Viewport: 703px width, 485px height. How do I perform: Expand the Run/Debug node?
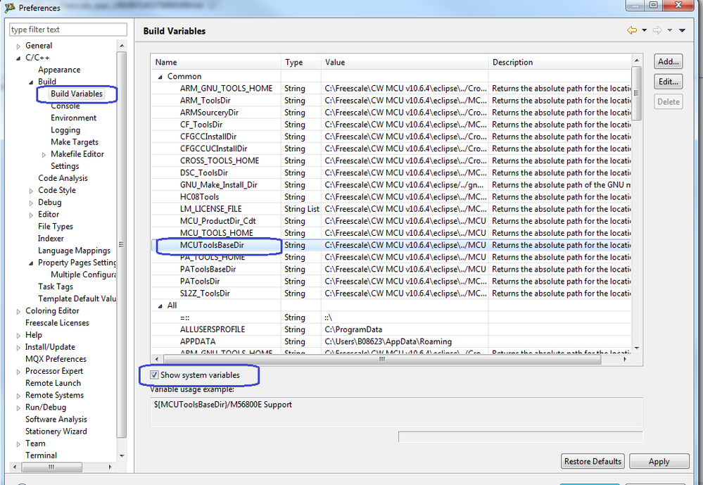18,408
